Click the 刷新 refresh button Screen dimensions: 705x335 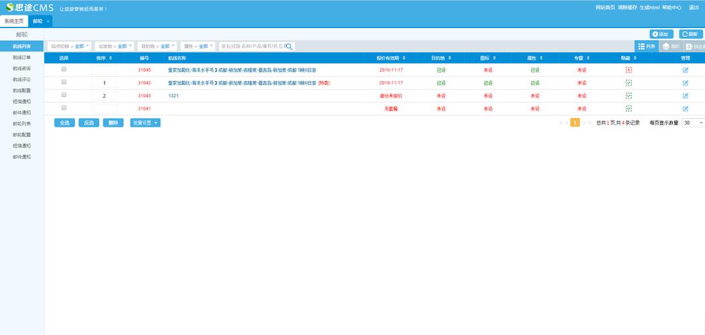pos(692,34)
